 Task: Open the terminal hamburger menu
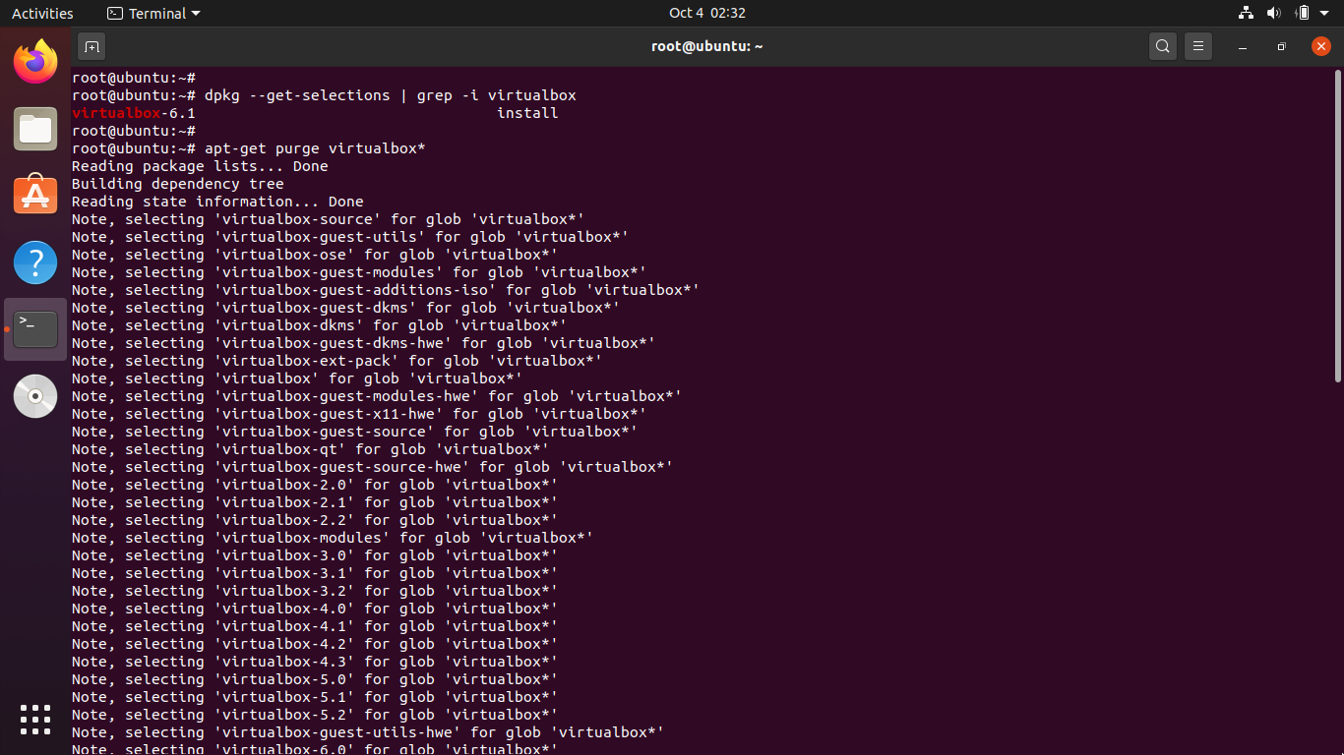tap(1197, 46)
